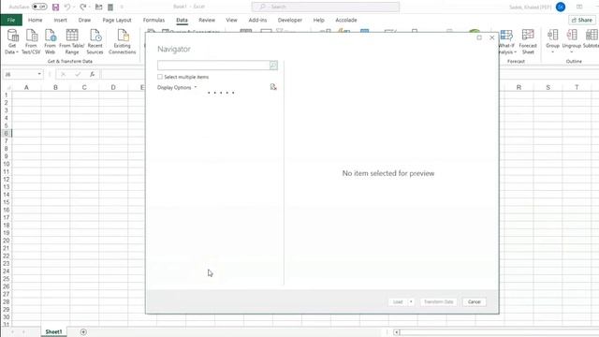This screenshot has width=599, height=337.
Task: Switch to the Formulas tab
Action: point(153,20)
